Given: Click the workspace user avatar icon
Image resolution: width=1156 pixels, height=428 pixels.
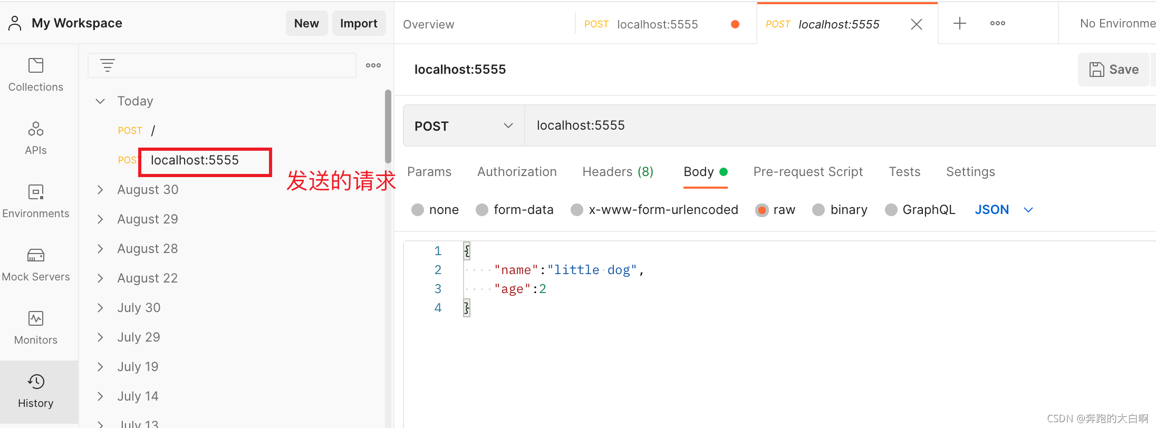Looking at the screenshot, I should pyautogui.click(x=15, y=23).
